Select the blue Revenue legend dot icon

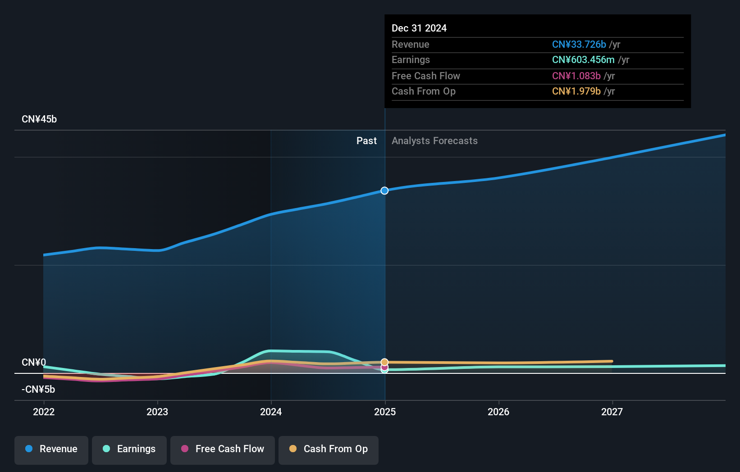click(x=29, y=449)
